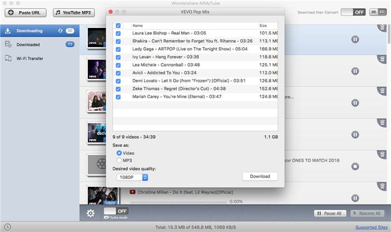
Task: Pause the Christina Milian download
Action: tap(355, 198)
